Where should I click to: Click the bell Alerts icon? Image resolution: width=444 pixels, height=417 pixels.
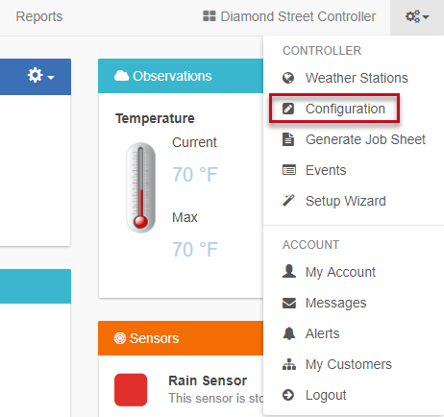click(x=289, y=333)
